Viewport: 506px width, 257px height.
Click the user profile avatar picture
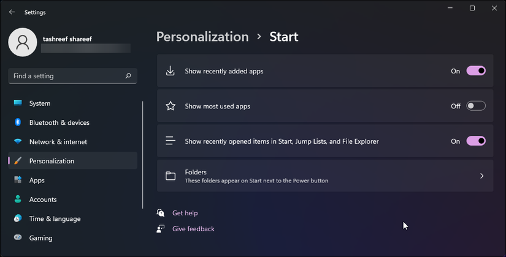pos(23,42)
